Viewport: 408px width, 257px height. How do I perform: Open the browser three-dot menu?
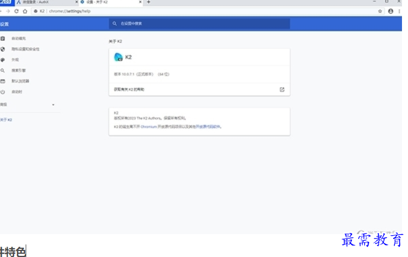[x=399, y=11]
